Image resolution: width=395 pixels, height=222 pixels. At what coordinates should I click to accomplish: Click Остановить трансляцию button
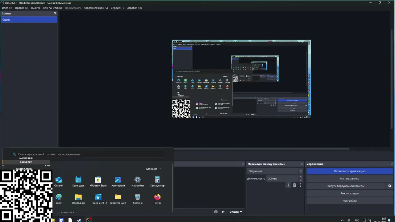coord(350,171)
